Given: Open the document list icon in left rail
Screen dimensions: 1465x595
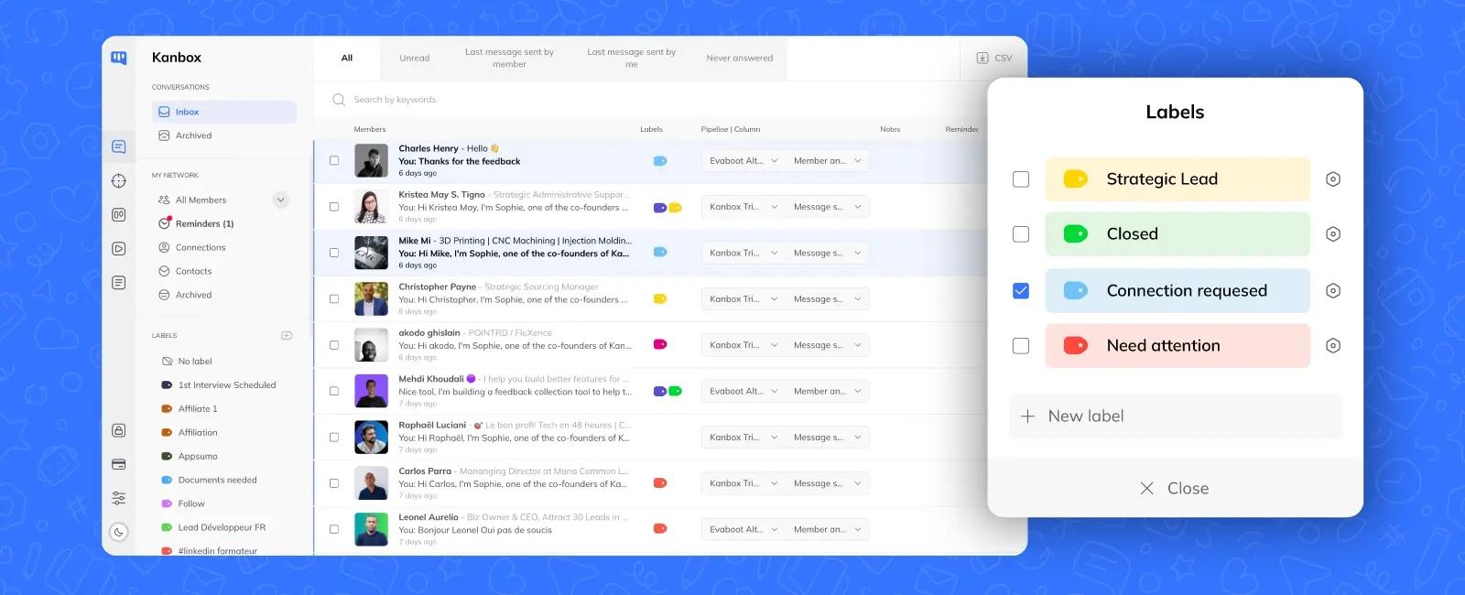Looking at the screenshot, I should [119, 283].
